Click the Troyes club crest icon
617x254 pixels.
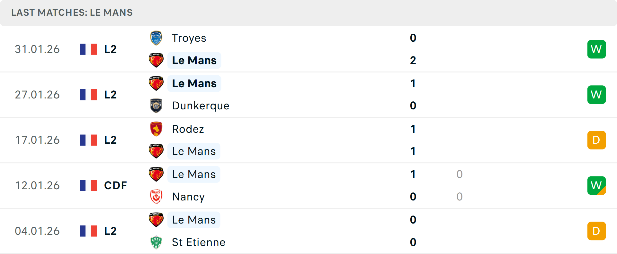156,38
